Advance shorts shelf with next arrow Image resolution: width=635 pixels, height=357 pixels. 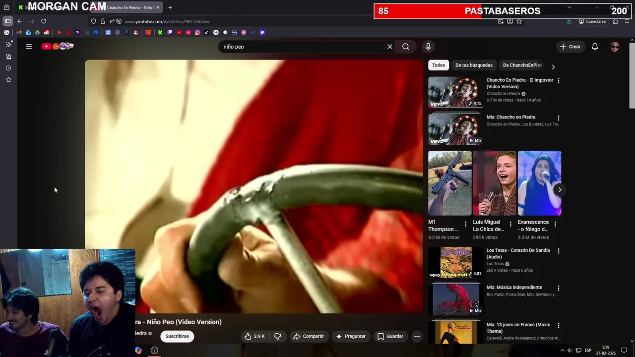pos(560,189)
